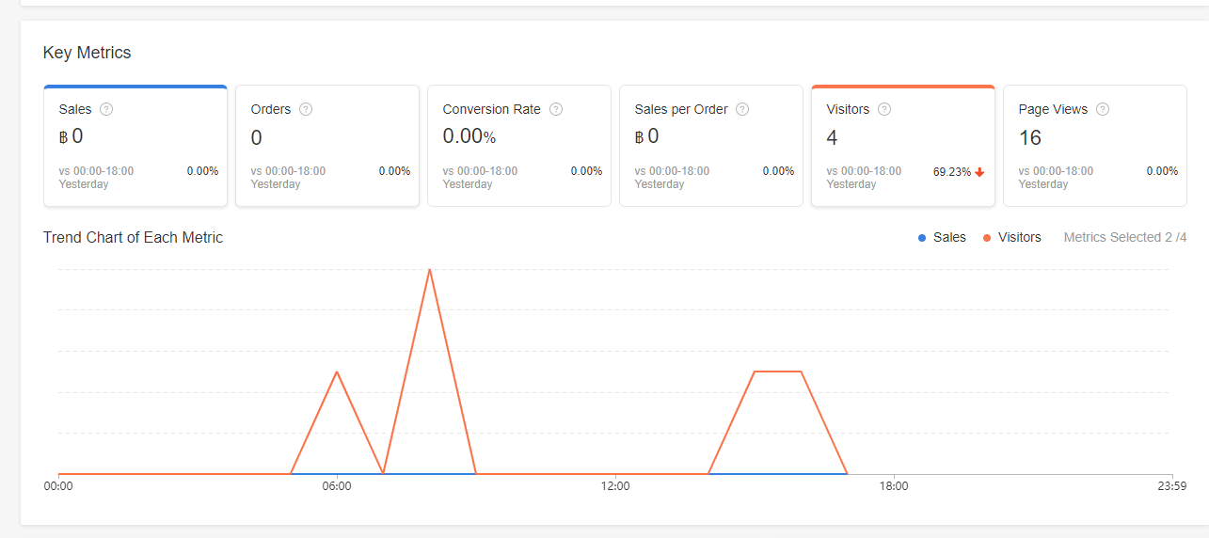Click the Sales legend label
Image resolution: width=1209 pixels, height=538 pixels.
(x=949, y=238)
